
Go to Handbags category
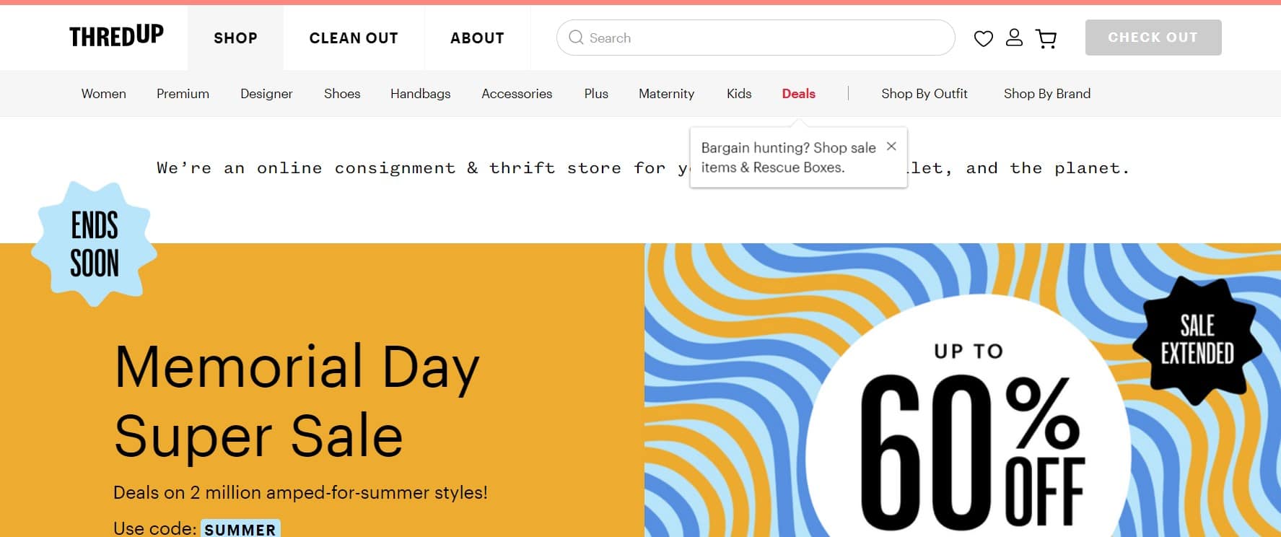(420, 94)
